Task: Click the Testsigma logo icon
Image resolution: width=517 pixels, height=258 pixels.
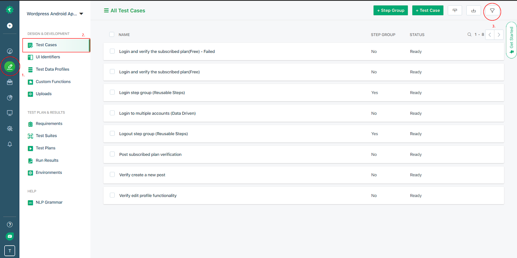Action: [x=10, y=10]
